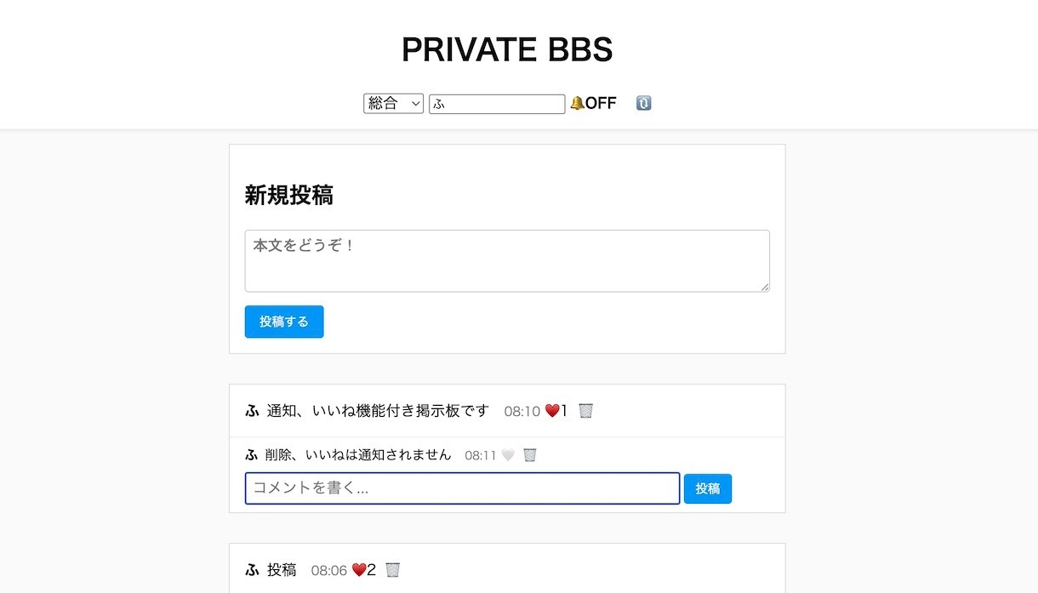The width and height of the screenshot is (1038, 593).
Task: Click the 本文をどうぞ！ post textarea
Action: [507, 260]
